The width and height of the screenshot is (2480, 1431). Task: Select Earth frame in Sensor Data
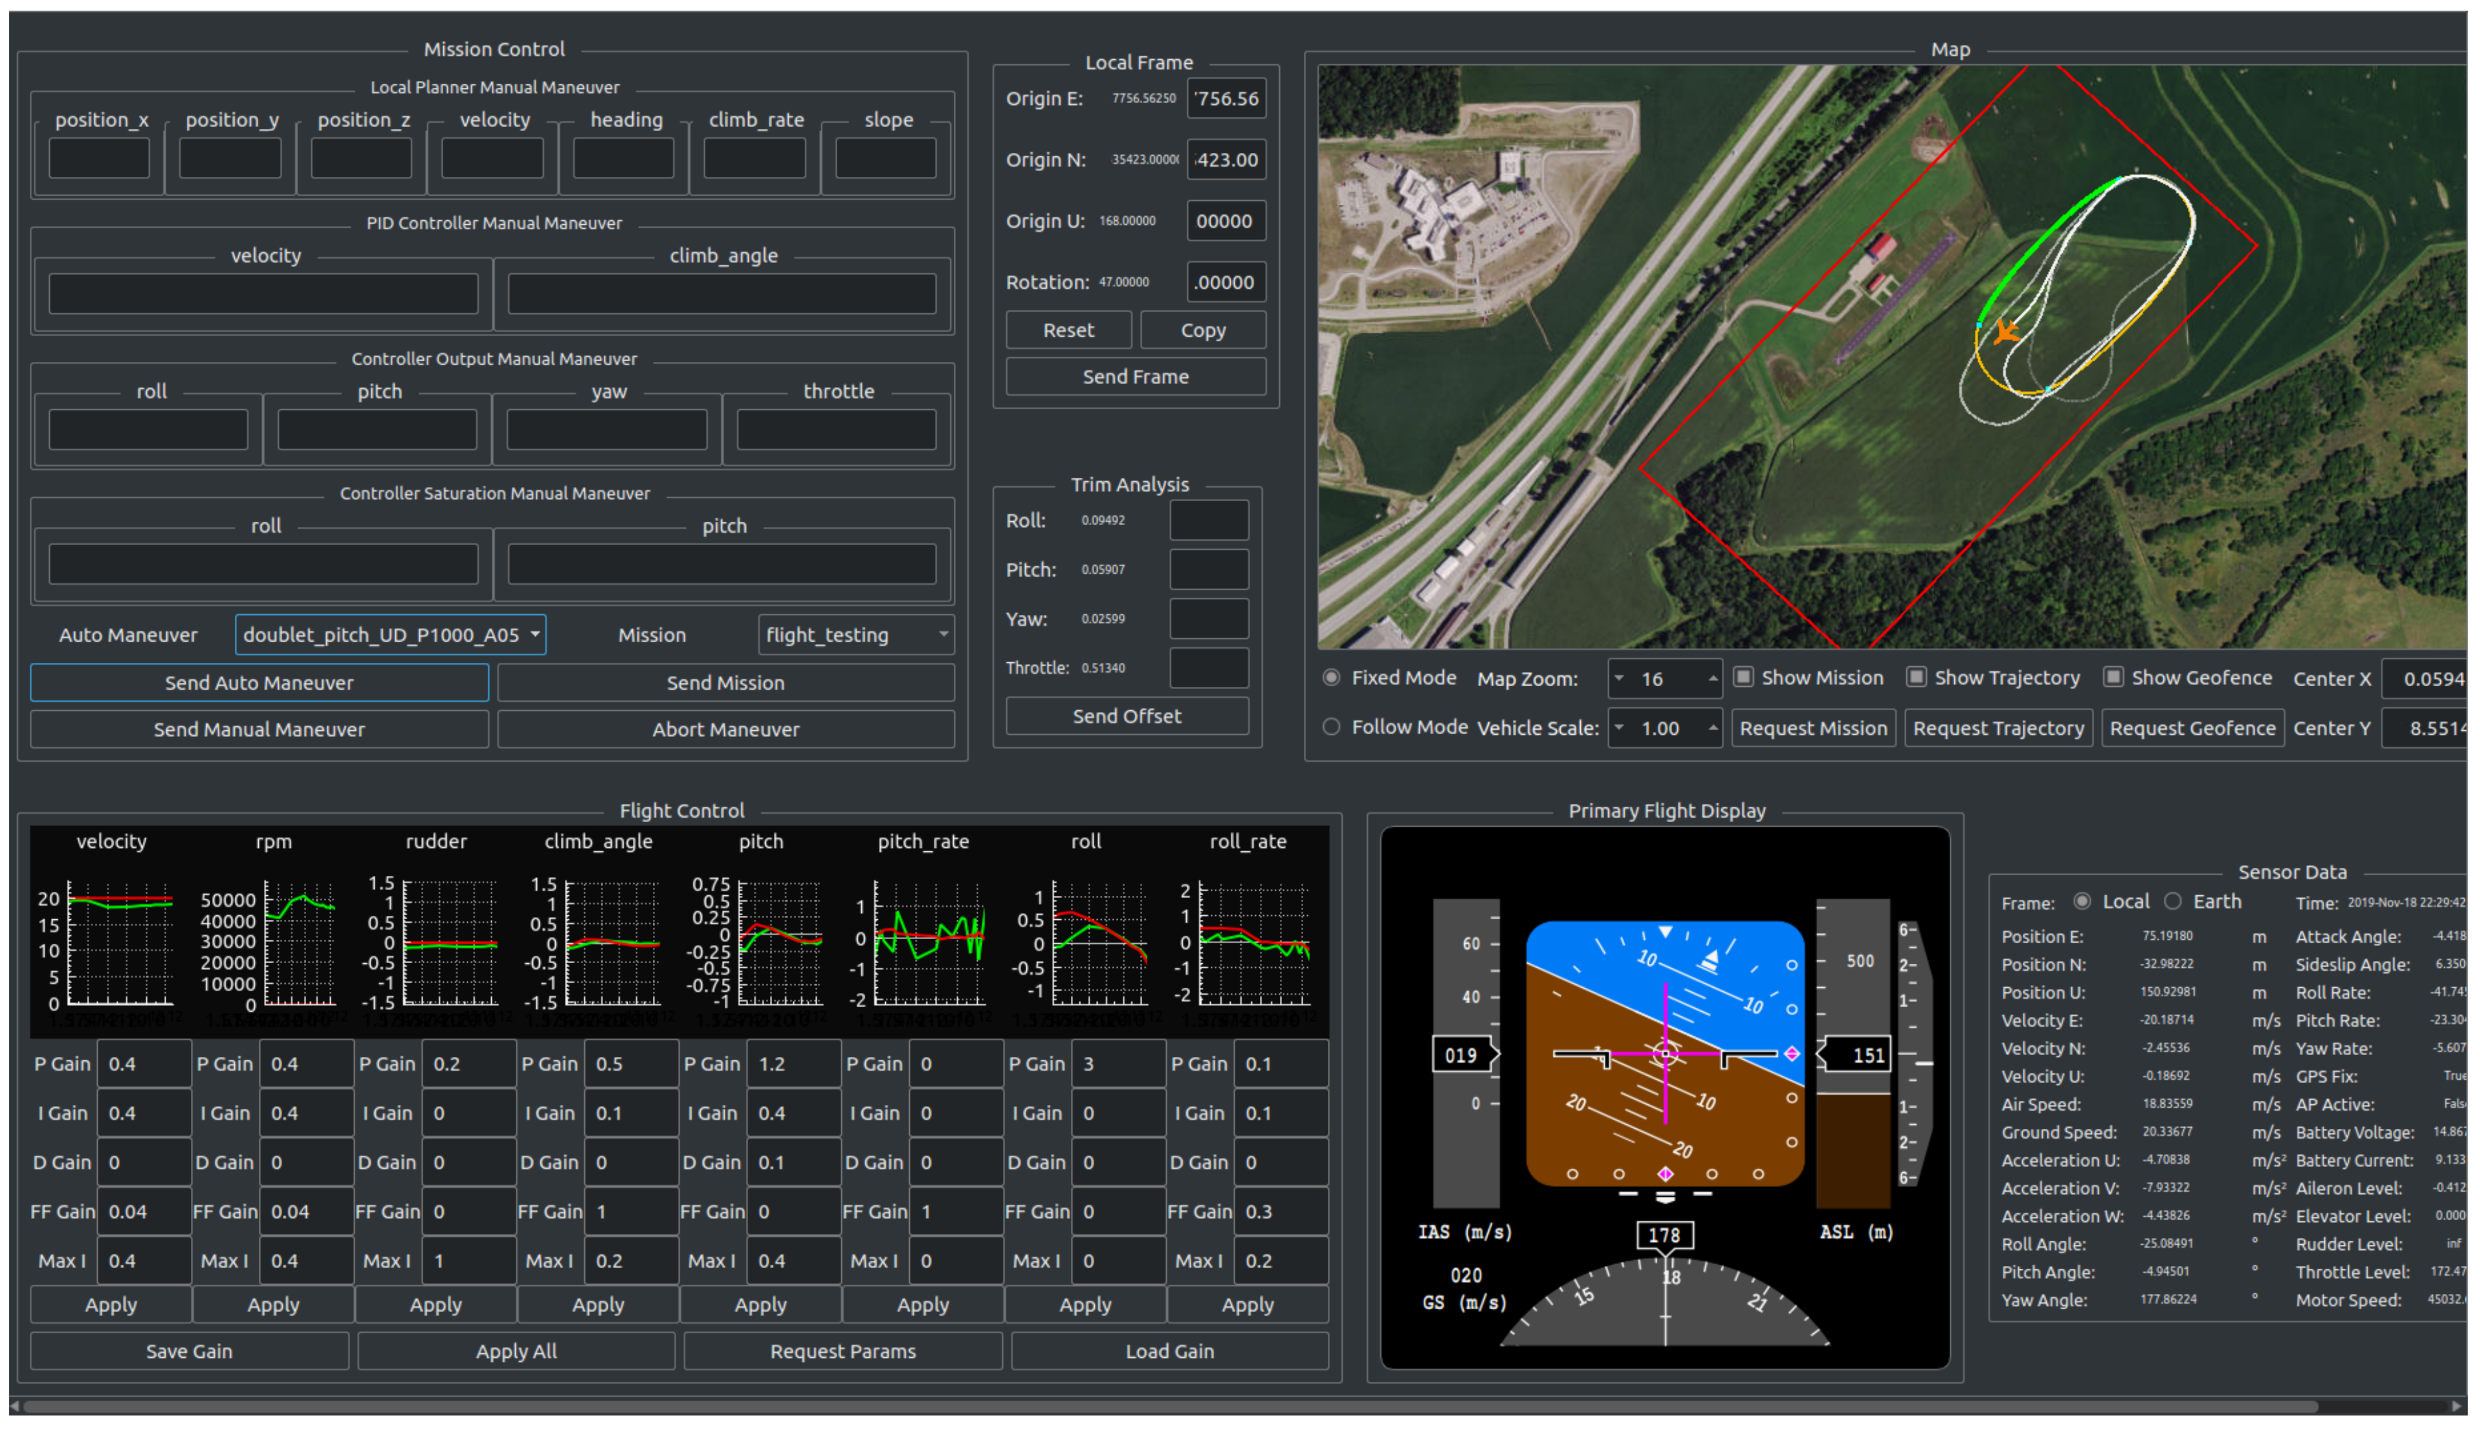2173,901
